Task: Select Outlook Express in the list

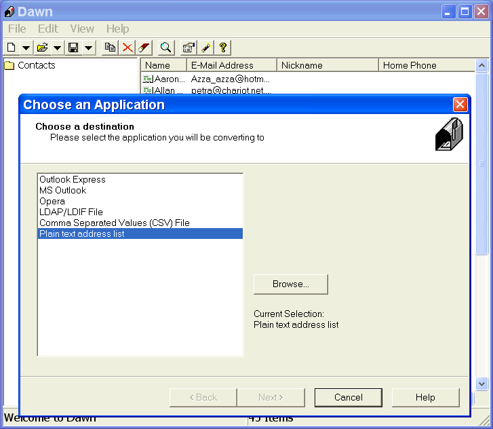Action: pos(140,179)
